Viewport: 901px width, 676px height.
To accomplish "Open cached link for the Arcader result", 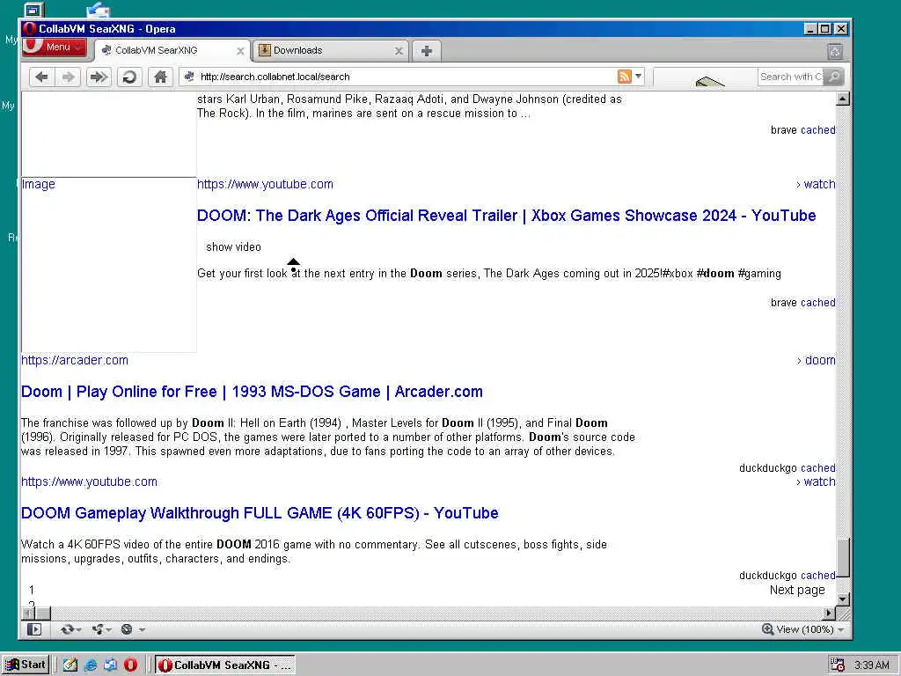I will pyautogui.click(x=817, y=468).
